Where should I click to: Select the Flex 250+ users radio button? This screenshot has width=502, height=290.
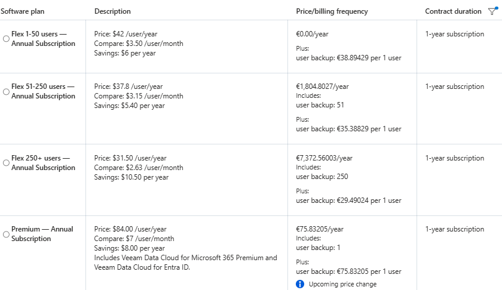tap(6, 163)
